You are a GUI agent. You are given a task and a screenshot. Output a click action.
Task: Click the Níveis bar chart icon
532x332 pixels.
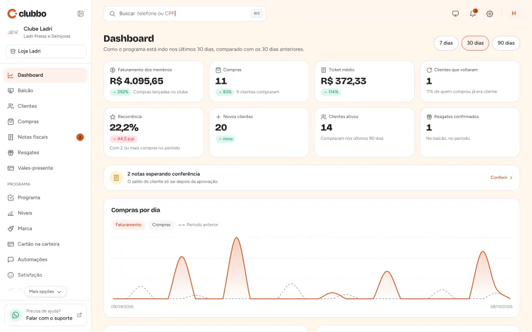pyautogui.click(x=11, y=213)
